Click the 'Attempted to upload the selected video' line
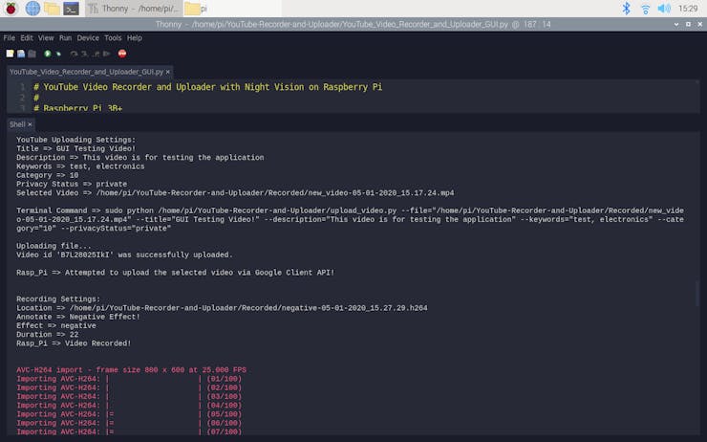Image resolution: width=707 pixels, height=442 pixels. pyautogui.click(x=176, y=273)
